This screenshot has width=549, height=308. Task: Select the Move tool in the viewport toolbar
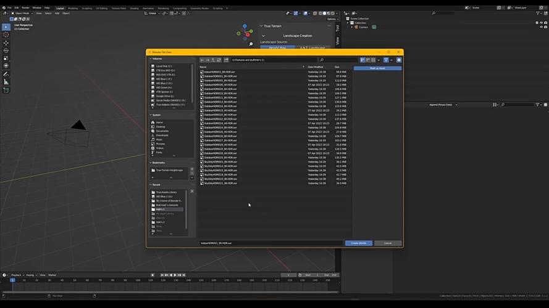(6, 43)
